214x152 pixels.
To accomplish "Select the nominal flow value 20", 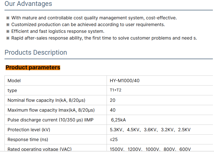I will tap(113, 100).
